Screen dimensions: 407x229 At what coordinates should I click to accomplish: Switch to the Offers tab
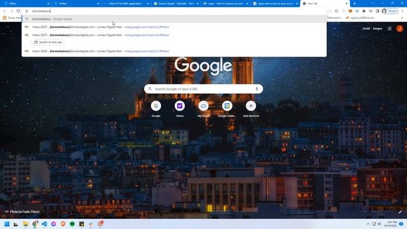pos(25,4)
